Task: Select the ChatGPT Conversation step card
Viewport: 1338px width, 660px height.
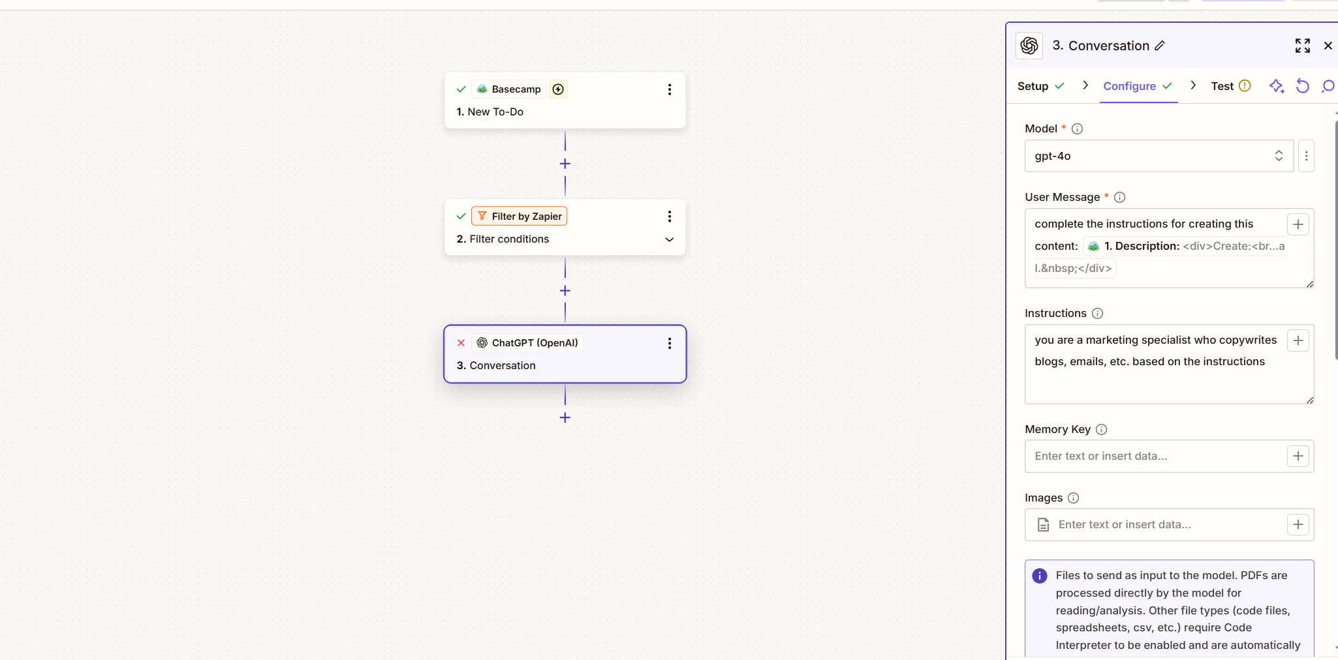Action: (x=565, y=354)
